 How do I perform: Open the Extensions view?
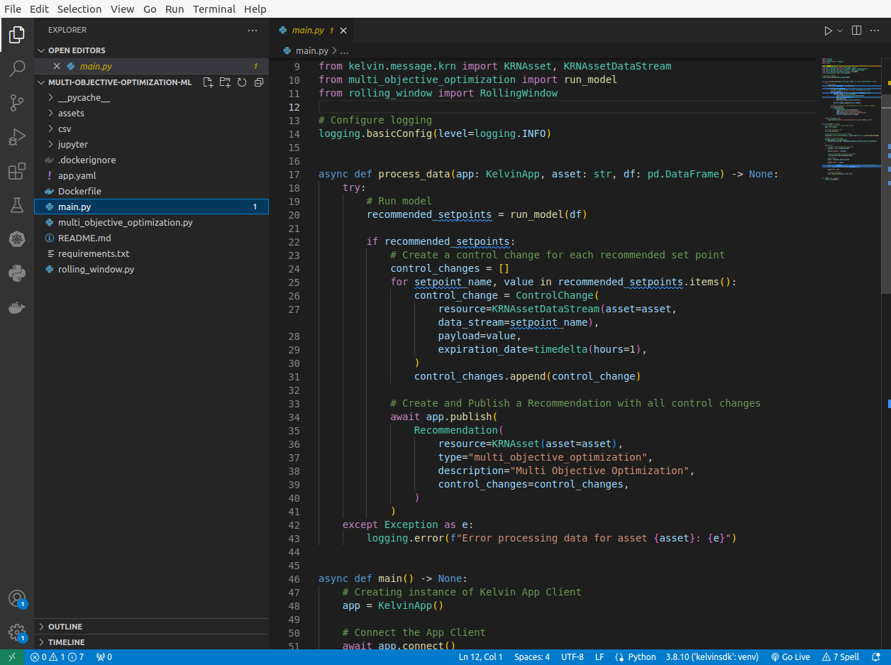point(17,171)
